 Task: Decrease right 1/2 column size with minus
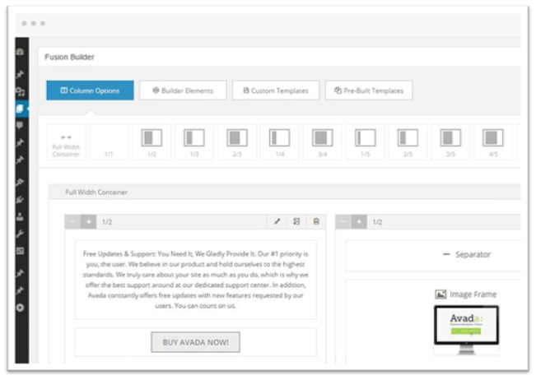pyautogui.click(x=344, y=222)
